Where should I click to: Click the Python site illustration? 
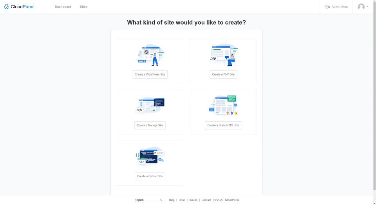[150, 156]
